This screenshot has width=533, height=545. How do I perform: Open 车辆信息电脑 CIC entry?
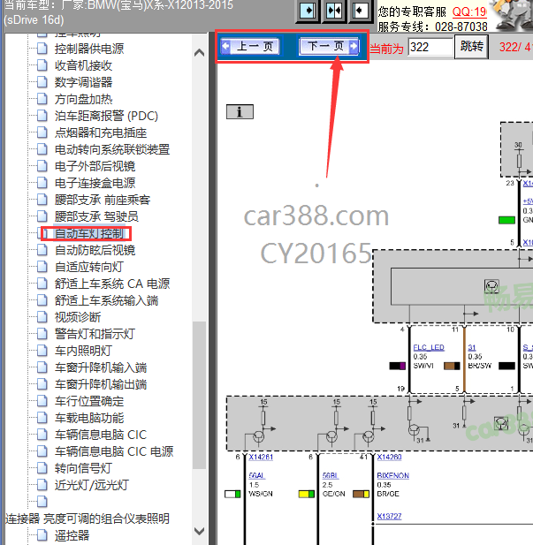click(101, 435)
